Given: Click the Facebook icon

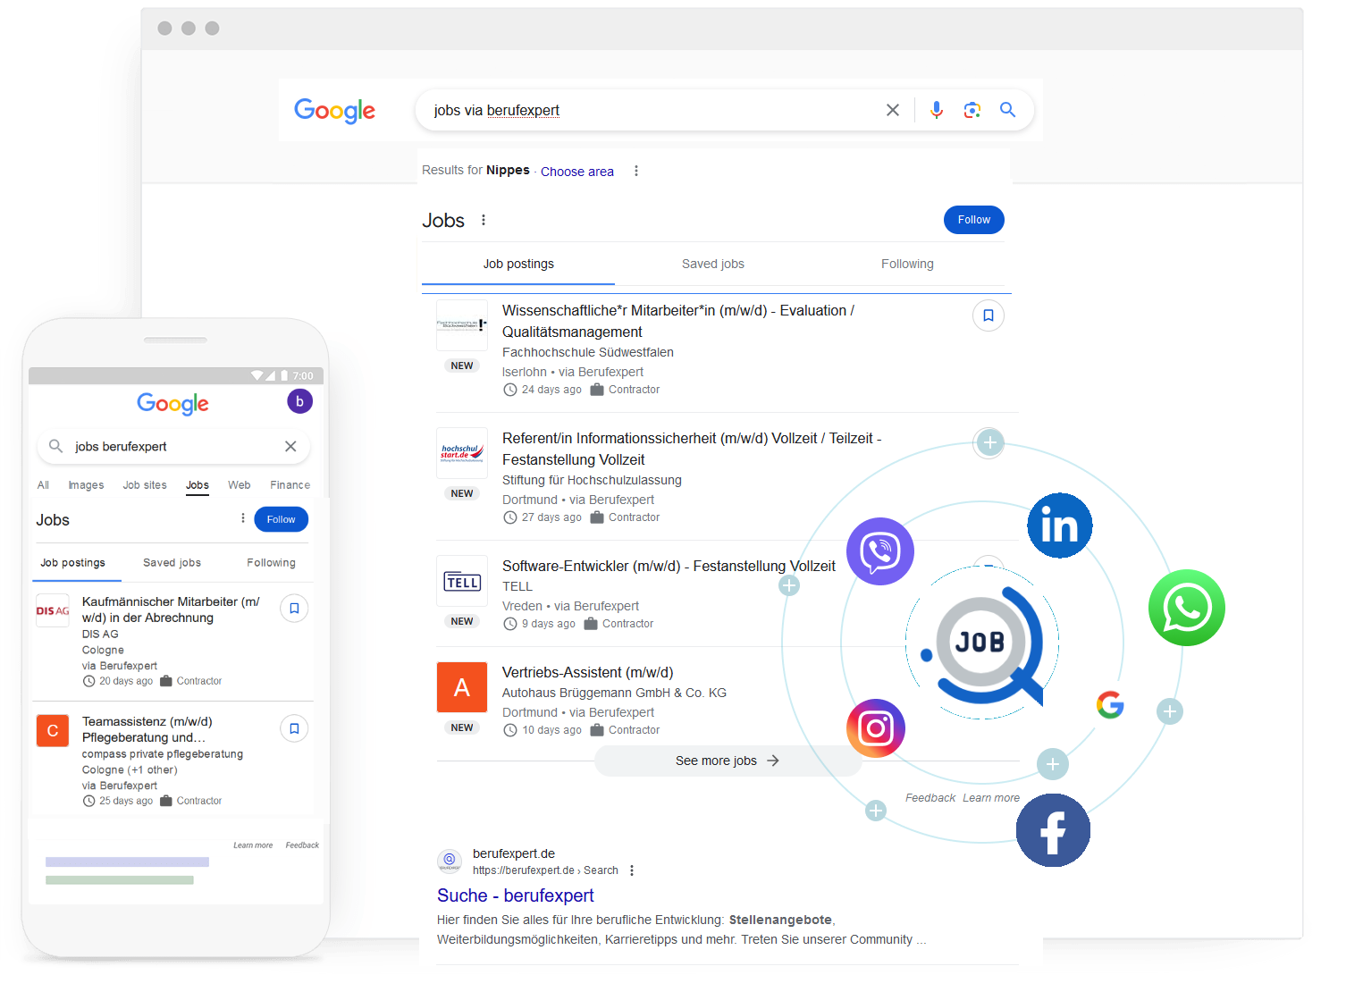Looking at the screenshot, I should [x=1053, y=830].
